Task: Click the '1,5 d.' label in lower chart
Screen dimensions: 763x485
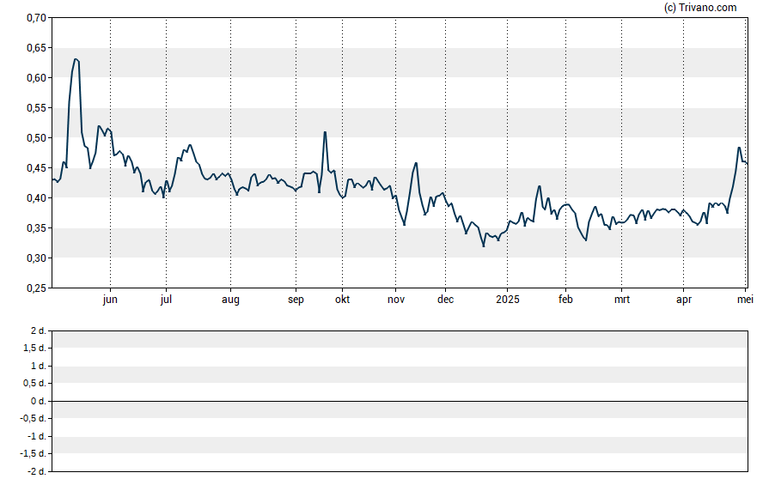Action: point(35,348)
